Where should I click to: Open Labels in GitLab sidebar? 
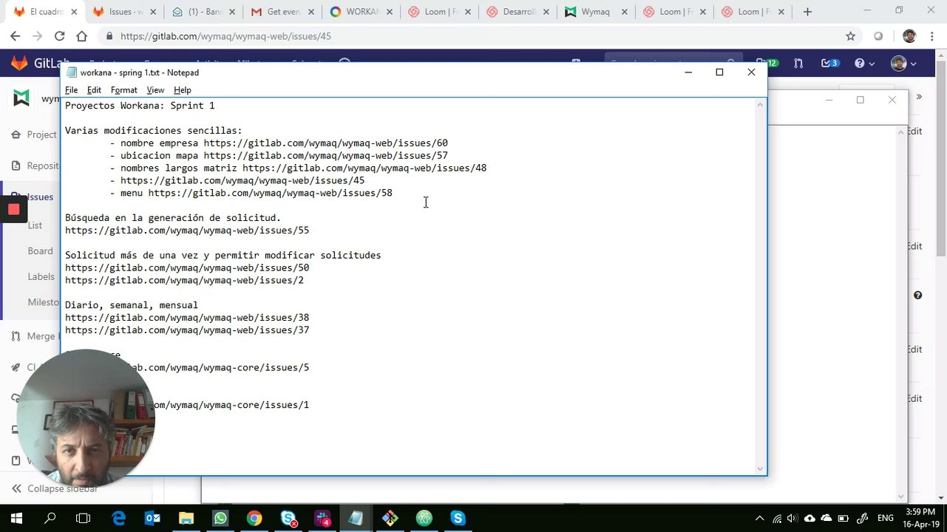41,276
